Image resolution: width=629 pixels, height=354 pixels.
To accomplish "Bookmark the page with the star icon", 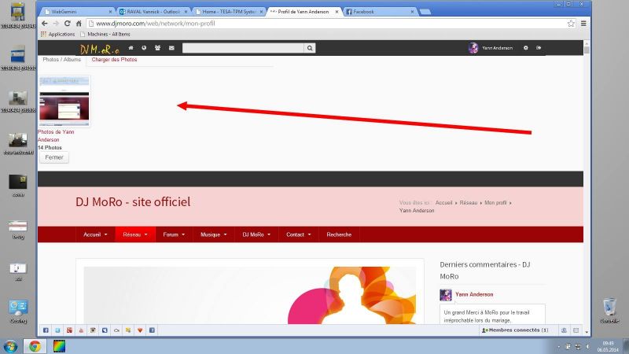I will pyautogui.click(x=571, y=24).
